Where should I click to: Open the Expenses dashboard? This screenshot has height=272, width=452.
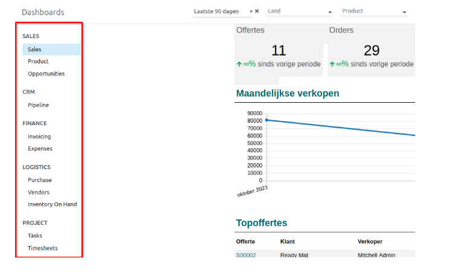pos(40,149)
